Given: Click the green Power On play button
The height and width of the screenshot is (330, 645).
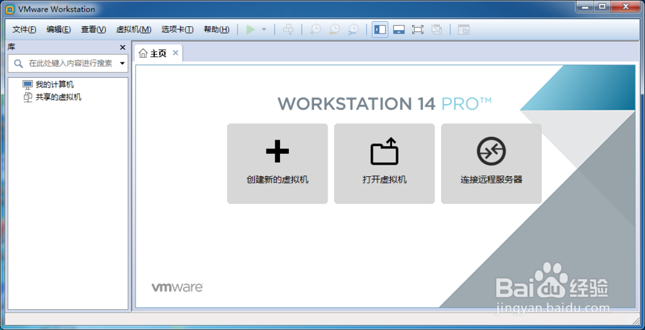Looking at the screenshot, I should 250,30.
